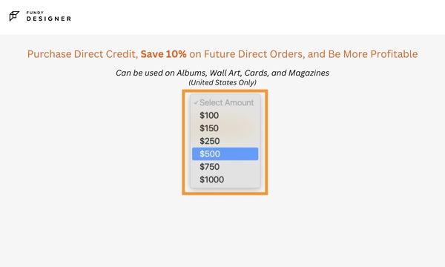Pick $250 from the amount list
This screenshot has width=445, height=267.
[225, 141]
